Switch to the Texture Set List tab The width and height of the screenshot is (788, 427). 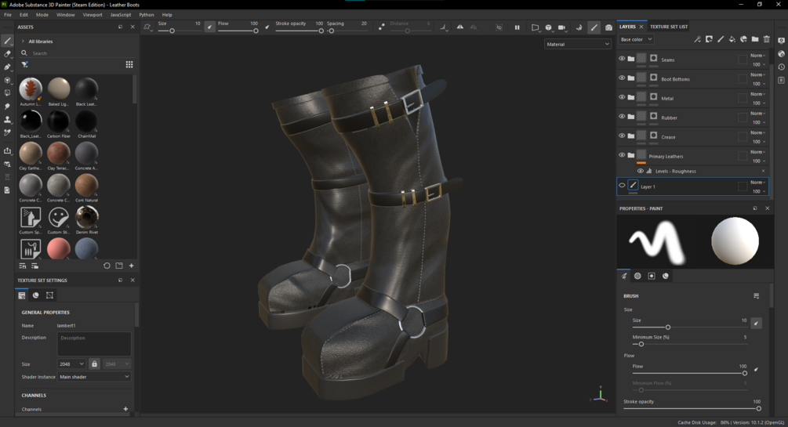669,27
